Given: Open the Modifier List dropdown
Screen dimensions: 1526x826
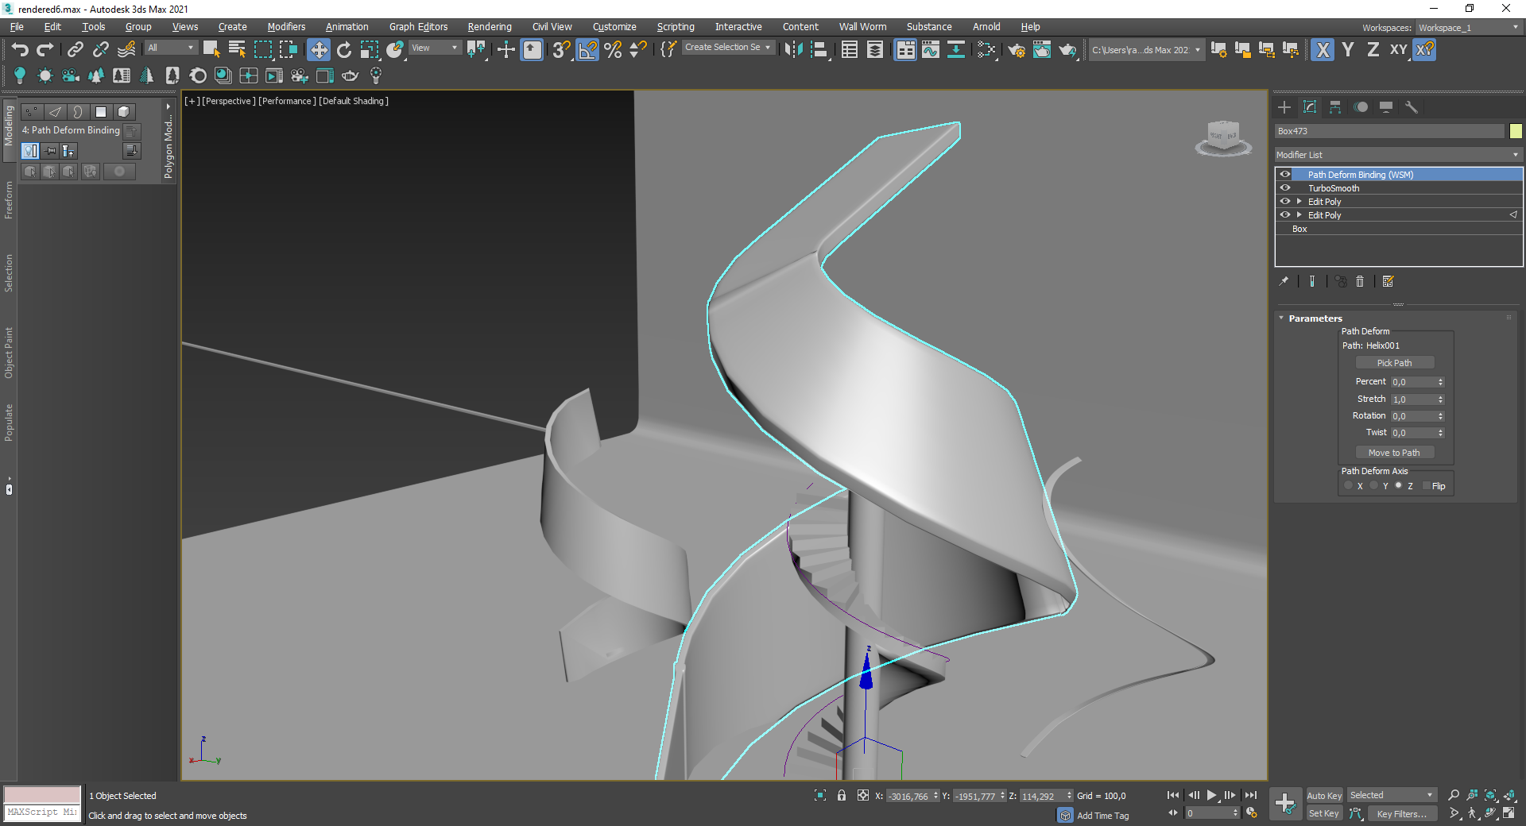Looking at the screenshot, I should 1398,155.
